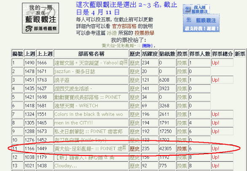The width and height of the screenshot is (247, 171).
Task: Click 歷史 link for men in the CITY!! row
Action: point(135,123)
